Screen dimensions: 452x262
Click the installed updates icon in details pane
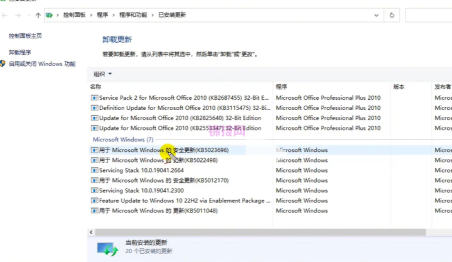tap(107, 249)
